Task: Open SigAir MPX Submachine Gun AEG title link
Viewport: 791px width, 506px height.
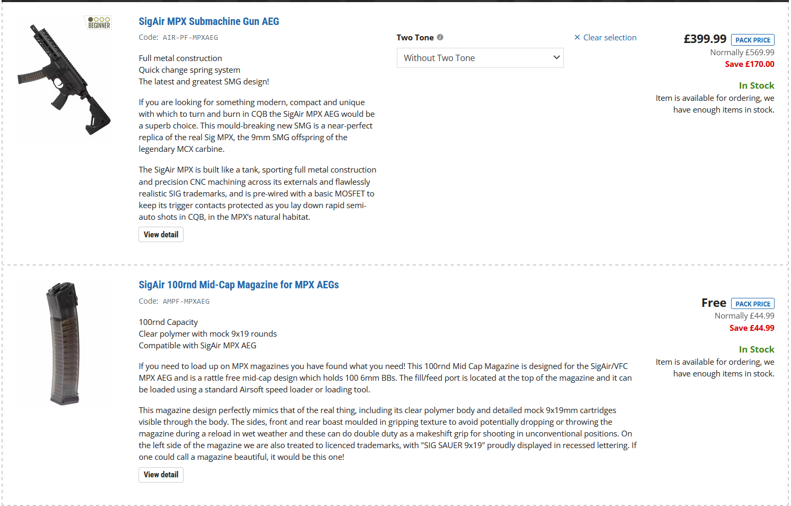Action: click(208, 21)
